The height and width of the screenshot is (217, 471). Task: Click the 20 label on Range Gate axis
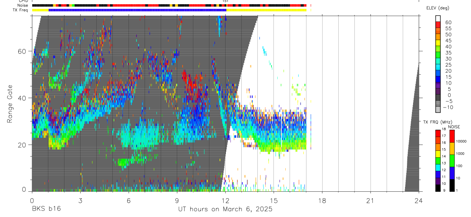coord(23,145)
